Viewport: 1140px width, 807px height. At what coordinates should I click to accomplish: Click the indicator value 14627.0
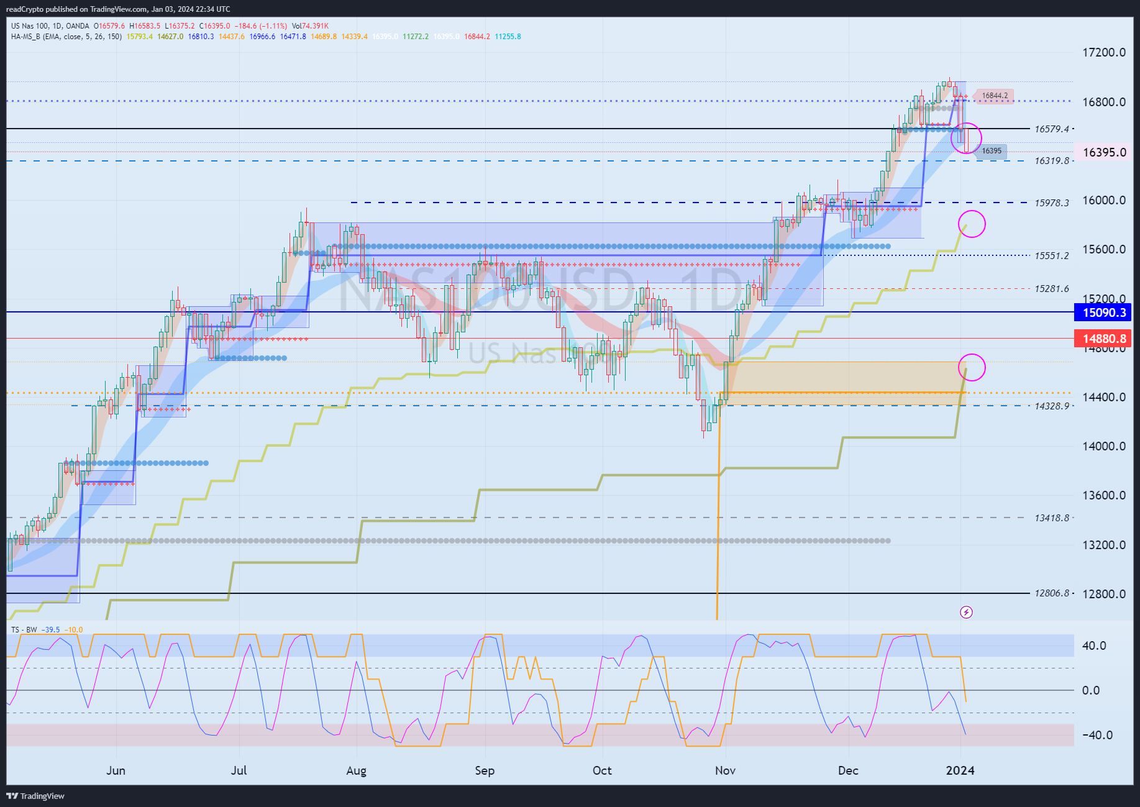pos(170,37)
